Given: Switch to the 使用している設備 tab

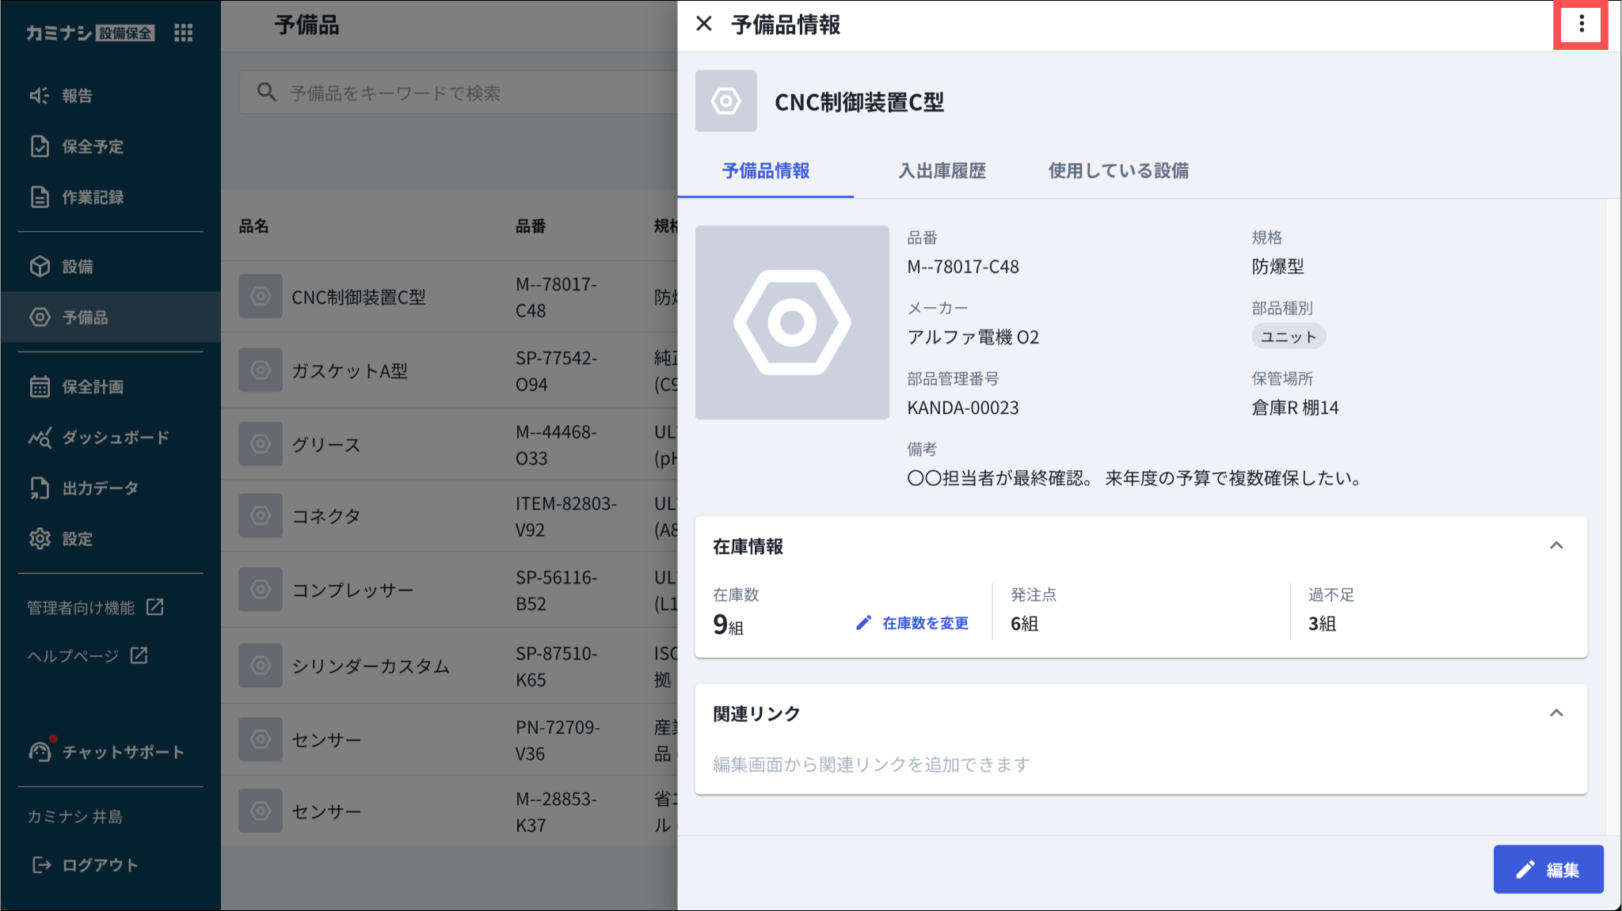Looking at the screenshot, I should pos(1118,171).
